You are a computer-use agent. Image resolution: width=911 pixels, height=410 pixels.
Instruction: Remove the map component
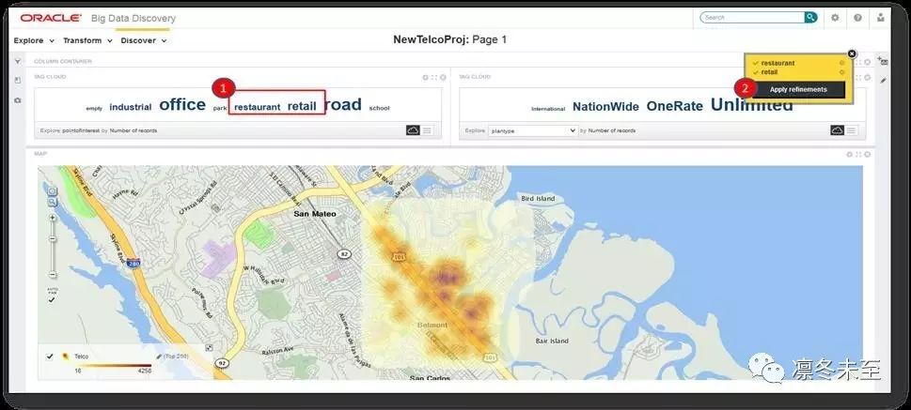tap(867, 154)
